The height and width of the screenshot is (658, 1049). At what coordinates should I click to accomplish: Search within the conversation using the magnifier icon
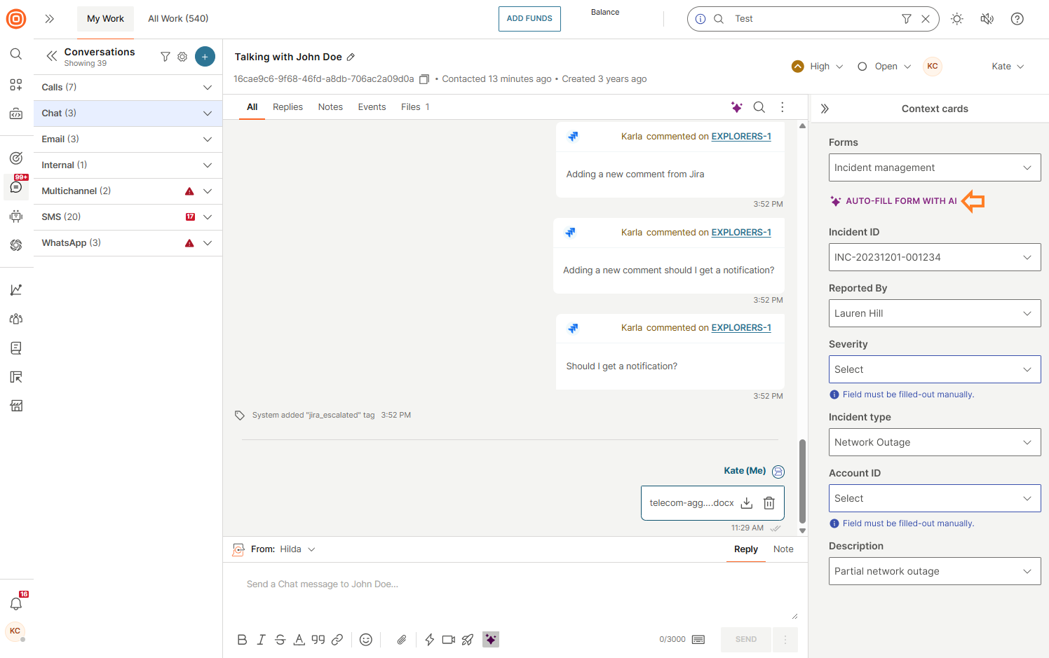[759, 107]
